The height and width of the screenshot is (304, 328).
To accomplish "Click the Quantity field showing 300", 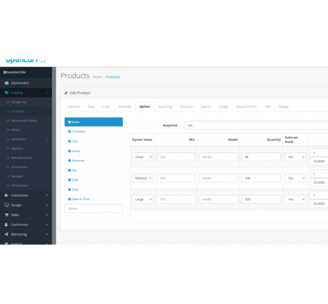I will click(261, 199).
